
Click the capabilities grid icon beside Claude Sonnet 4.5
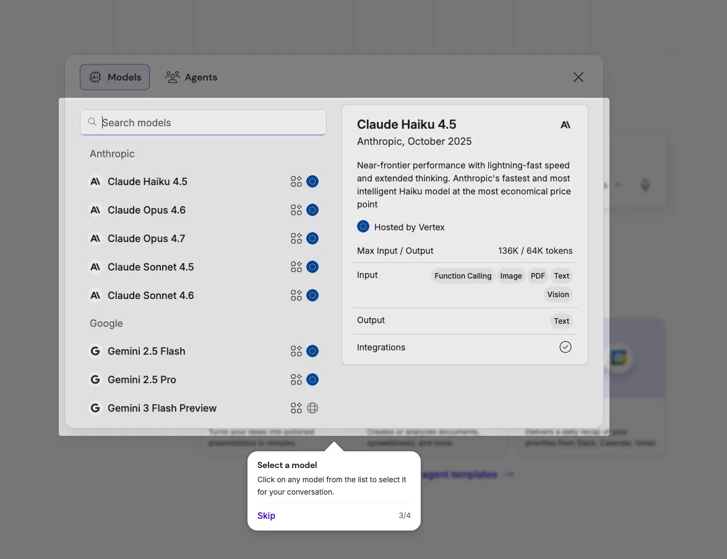[x=295, y=267]
